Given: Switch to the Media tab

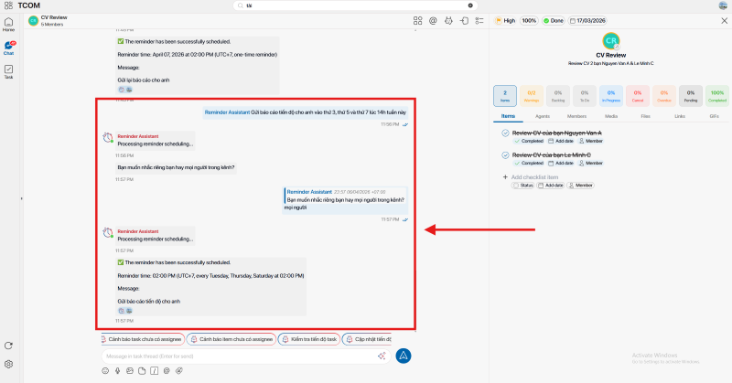Looking at the screenshot, I should click(x=611, y=116).
